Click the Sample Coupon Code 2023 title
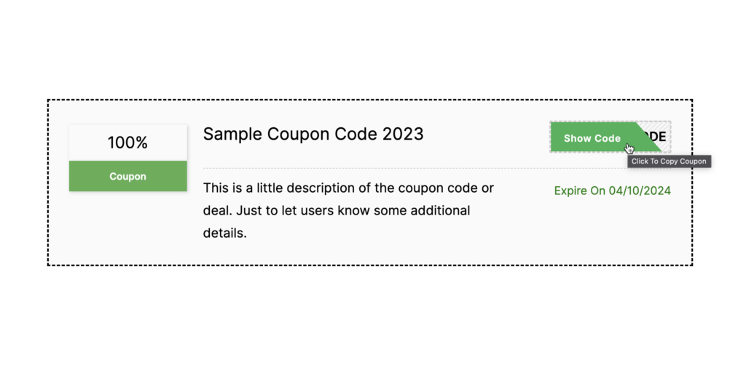Screen dimensions: 746x368 (313, 135)
